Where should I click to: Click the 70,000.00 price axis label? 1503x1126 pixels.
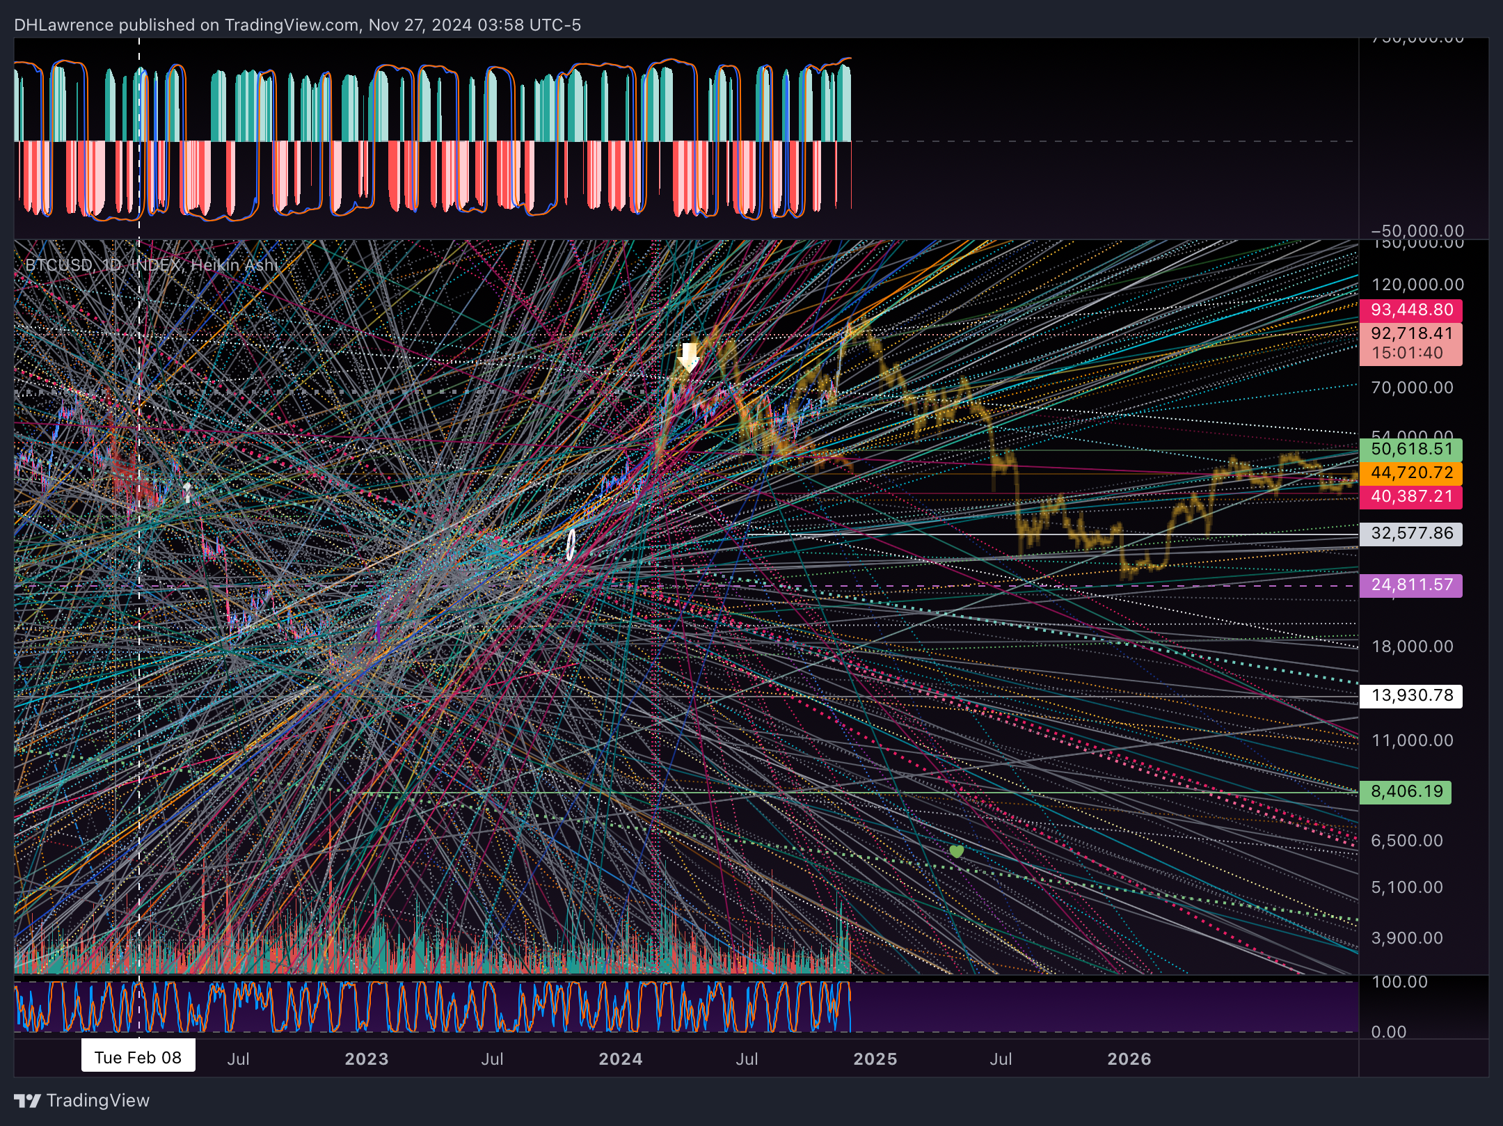[1413, 388]
